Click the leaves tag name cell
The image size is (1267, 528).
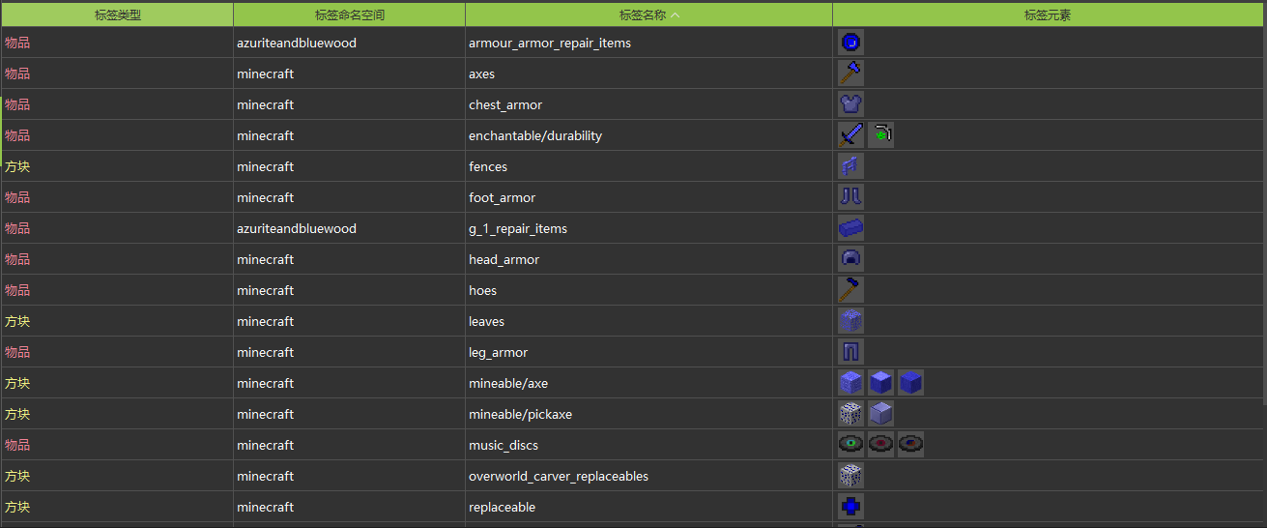648,321
